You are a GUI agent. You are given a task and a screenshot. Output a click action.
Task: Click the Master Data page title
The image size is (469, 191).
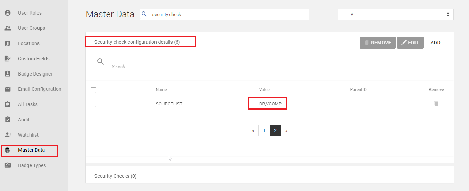(x=110, y=14)
